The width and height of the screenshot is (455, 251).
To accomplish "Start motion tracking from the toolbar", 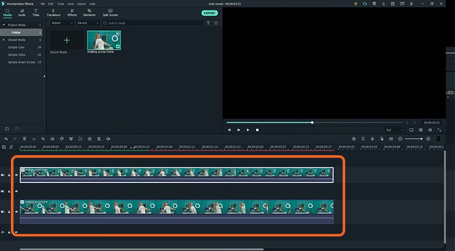I will point(80,139).
